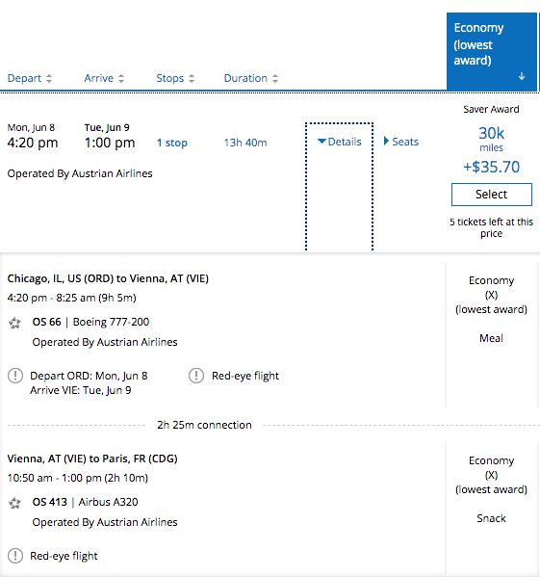
Task: Click the +$35.70 fee amount
Action: (492, 167)
